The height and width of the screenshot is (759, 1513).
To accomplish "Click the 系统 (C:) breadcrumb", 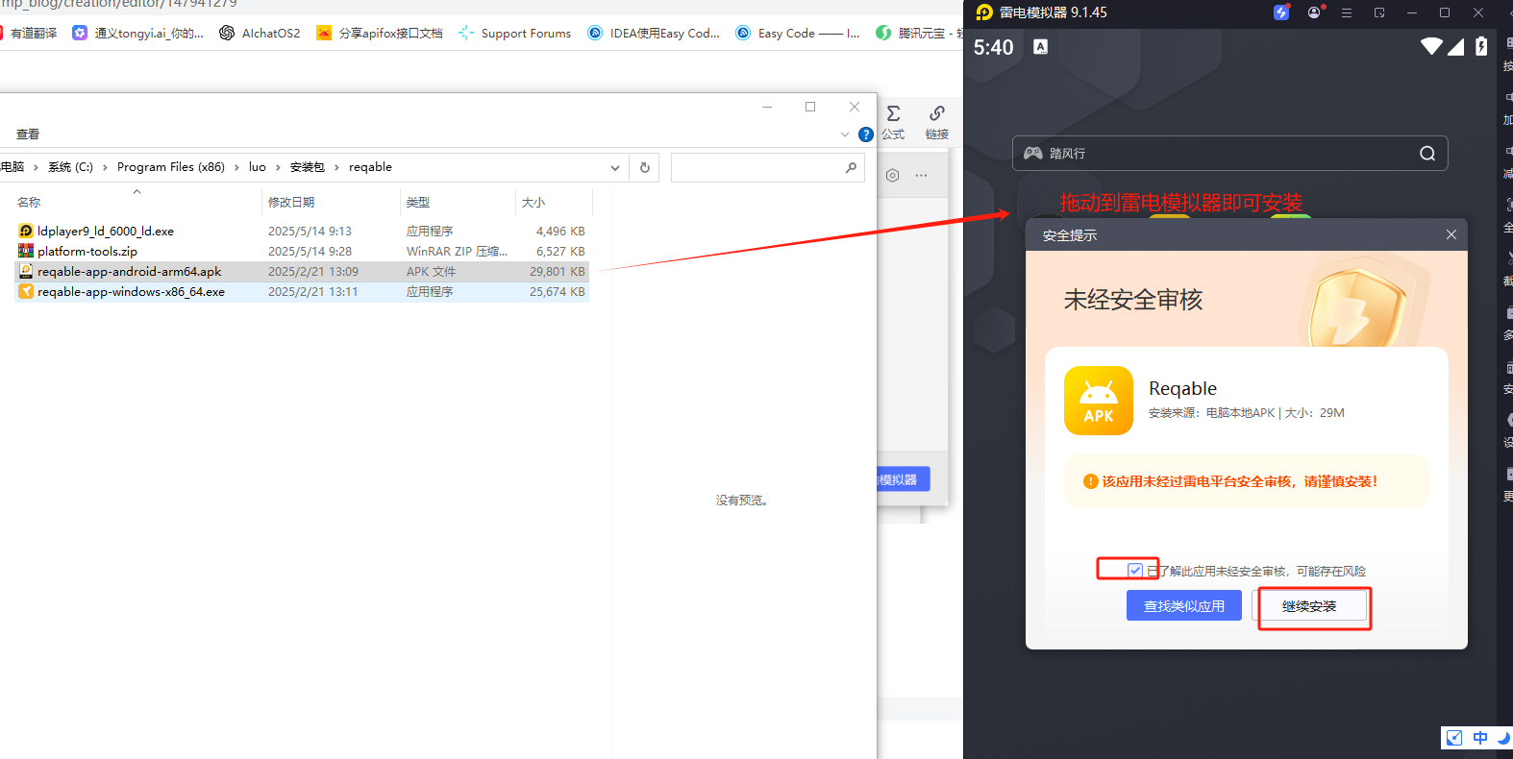I will pos(70,167).
